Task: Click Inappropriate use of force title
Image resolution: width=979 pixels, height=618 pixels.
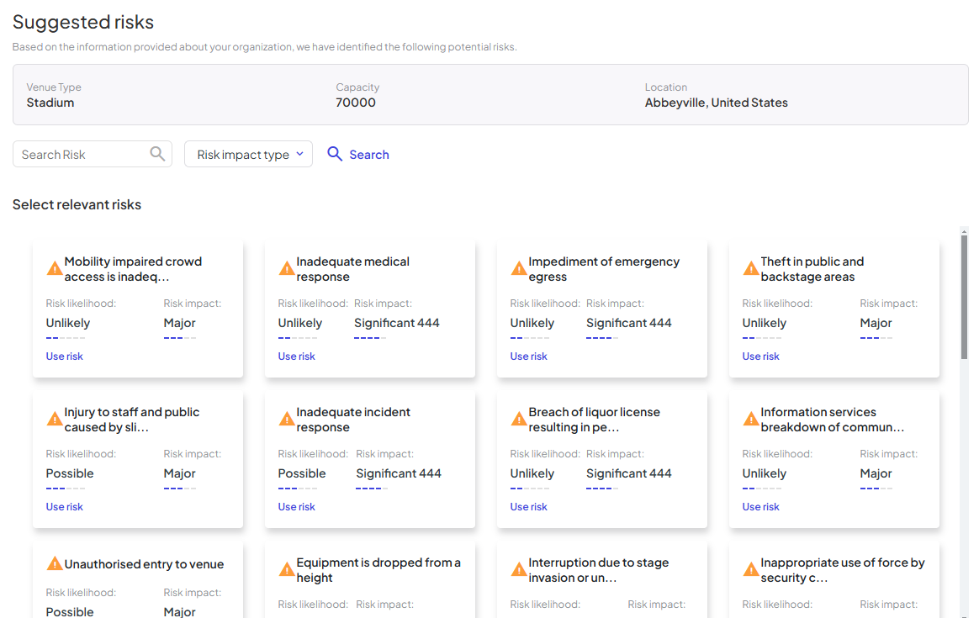Action: point(843,570)
